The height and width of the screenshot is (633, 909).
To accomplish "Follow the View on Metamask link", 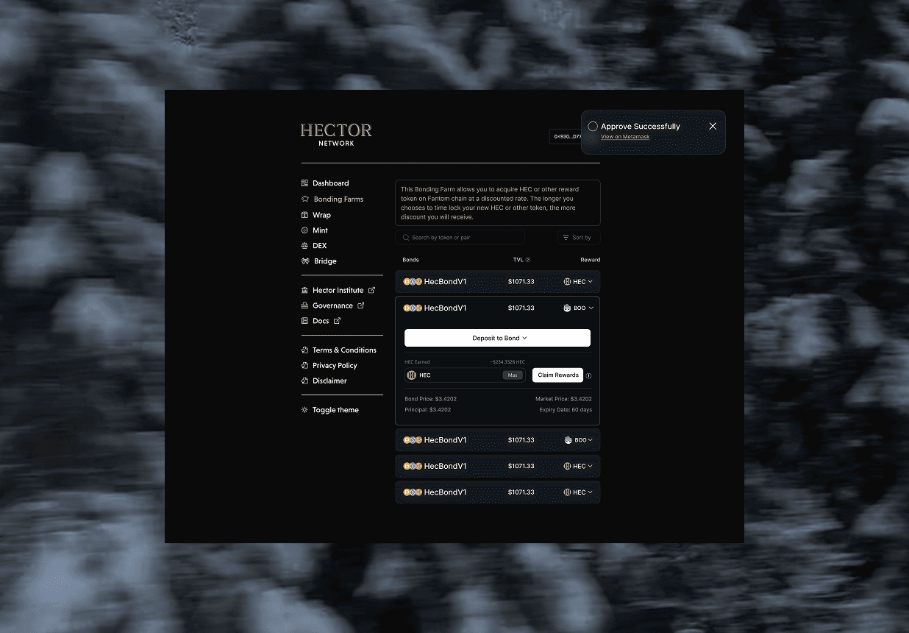I will (x=624, y=137).
